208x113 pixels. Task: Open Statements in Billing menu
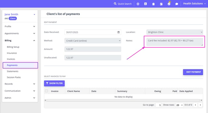pyautogui.click(x=13, y=71)
